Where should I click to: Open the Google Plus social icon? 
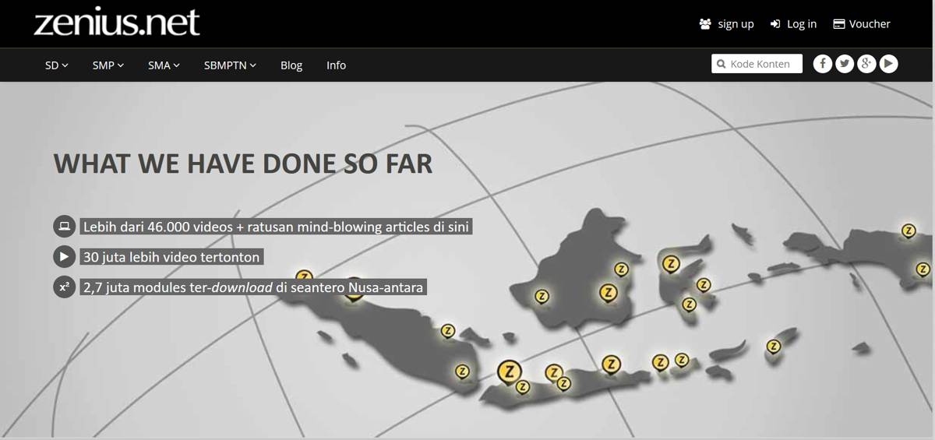click(x=866, y=64)
